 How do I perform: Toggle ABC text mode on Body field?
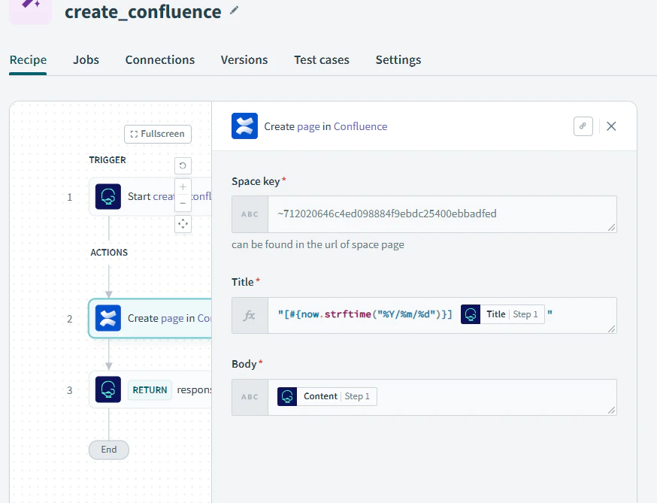[x=250, y=397]
